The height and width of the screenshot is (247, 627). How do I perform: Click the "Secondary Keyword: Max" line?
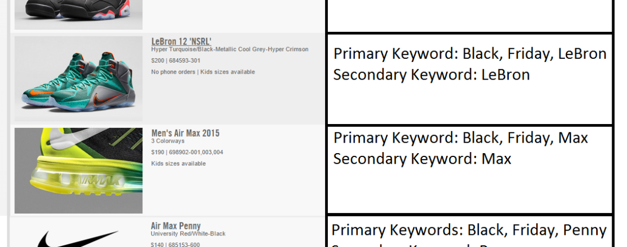422,159
